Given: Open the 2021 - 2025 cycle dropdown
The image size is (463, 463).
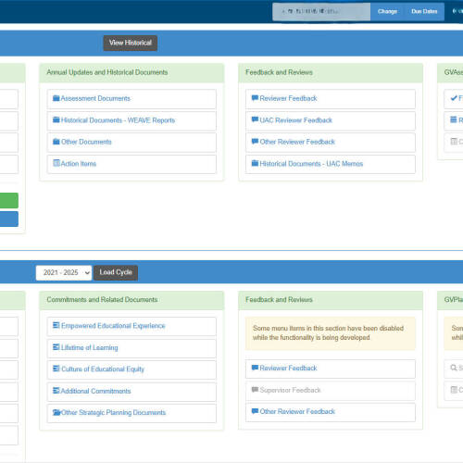Looking at the screenshot, I should [x=64, y=273].
